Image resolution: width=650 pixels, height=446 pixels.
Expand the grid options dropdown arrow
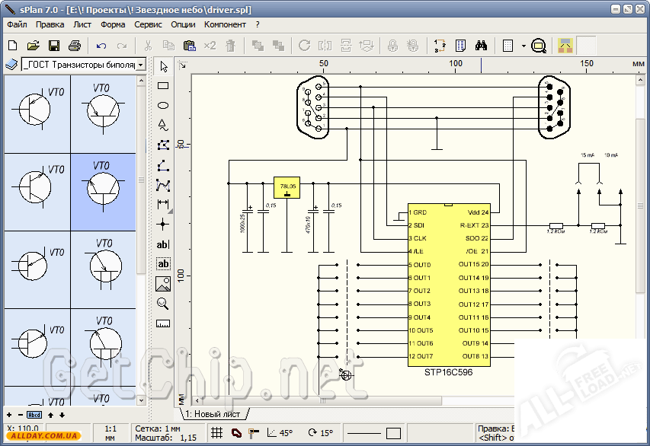coord(524,46)
